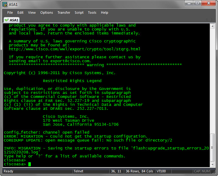Click the Ready status text
This screenshot has width=218, height=176.
pyautogui.click(x=9, y=171)
